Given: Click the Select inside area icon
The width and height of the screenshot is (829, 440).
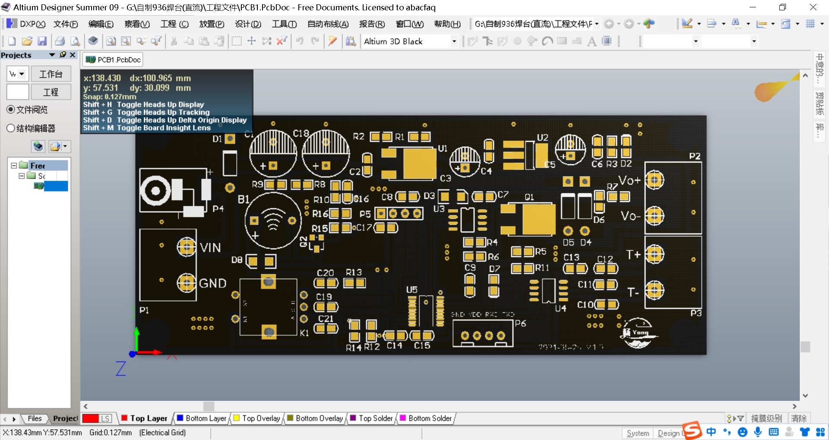Looking at the screenshot, I should (236, 41).
